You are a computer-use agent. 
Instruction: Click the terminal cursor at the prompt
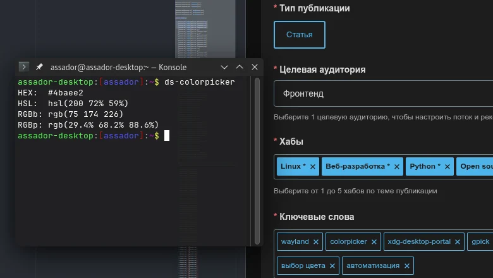tap(167, 136)
